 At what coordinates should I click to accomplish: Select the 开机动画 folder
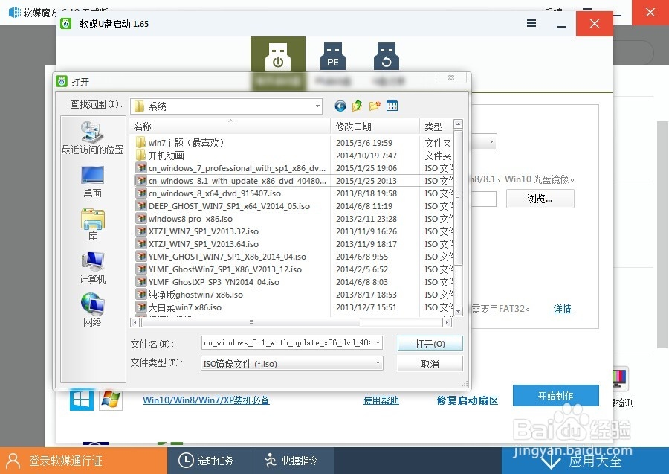166,156
